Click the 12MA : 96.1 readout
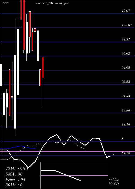This screenshot has height=189, width=135. 17,169
